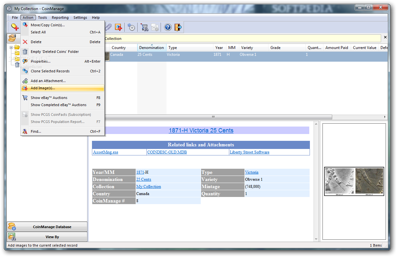The width and height of the screenshot is (397, 257).
Task: Click the exit door toolbar icon
Action: [178, 27]
